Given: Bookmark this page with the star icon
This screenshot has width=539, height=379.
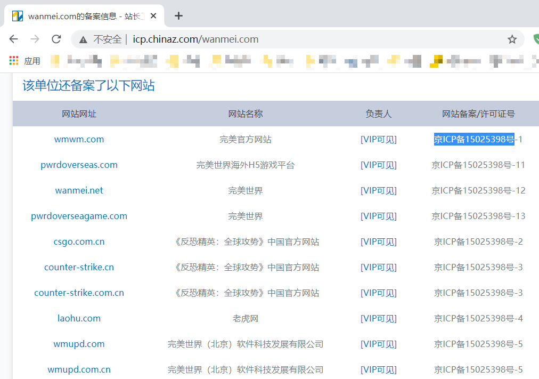Looking at the screenshot, I should [512, 39].
